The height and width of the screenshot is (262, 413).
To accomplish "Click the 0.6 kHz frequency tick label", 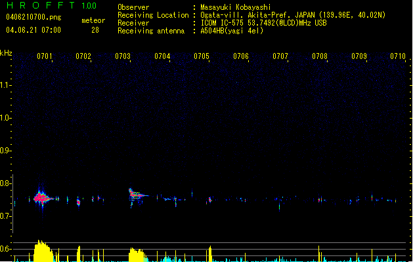I will (x=5, y=249).
